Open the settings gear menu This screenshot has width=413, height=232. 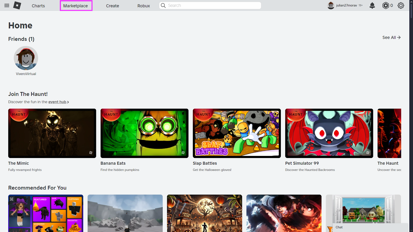point(401,5)
